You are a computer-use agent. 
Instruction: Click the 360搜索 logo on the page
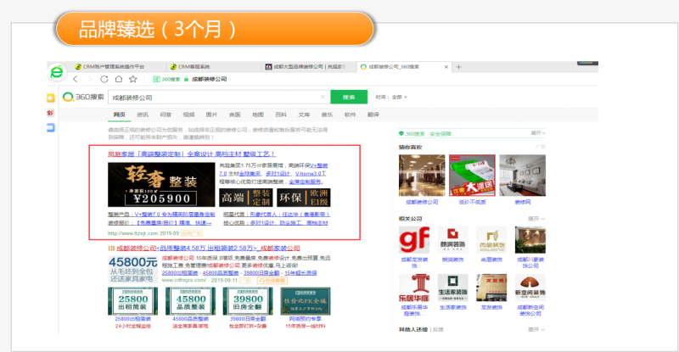[83, 97]
